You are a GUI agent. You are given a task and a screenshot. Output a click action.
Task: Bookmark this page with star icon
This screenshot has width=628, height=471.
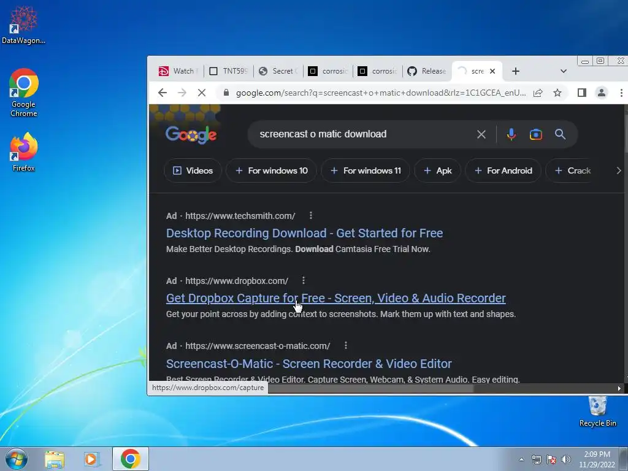(557, 93)
